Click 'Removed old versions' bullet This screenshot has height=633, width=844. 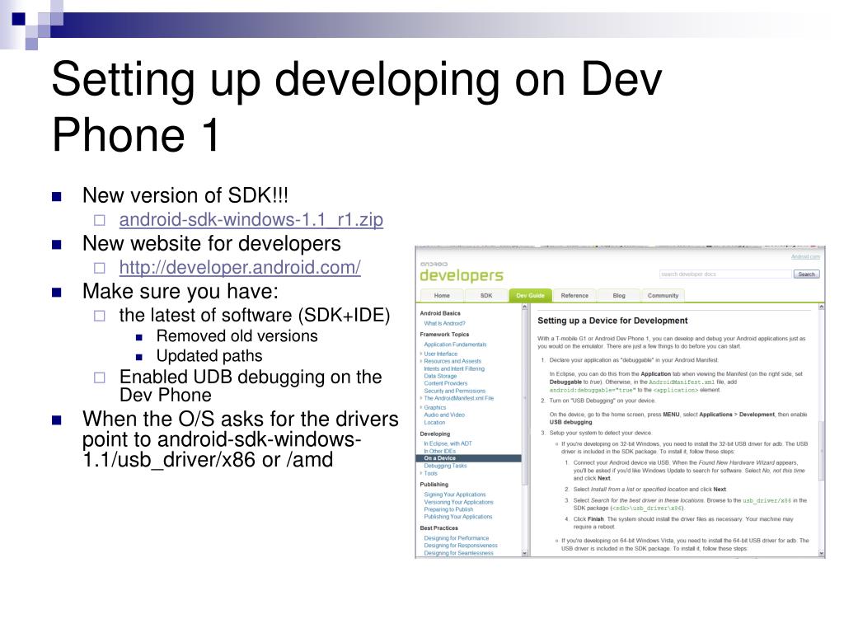point(237,336)
